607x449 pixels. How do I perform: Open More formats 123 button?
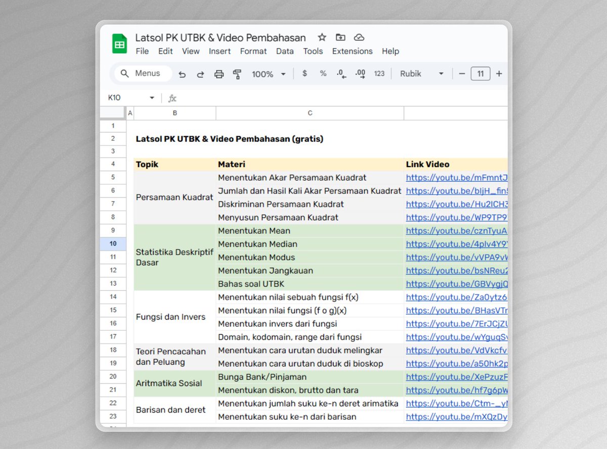(379, 74)
